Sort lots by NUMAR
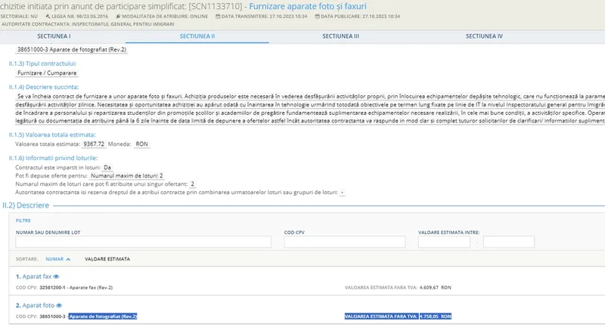This screenshot has height=330, width=605. click(54, 259)
